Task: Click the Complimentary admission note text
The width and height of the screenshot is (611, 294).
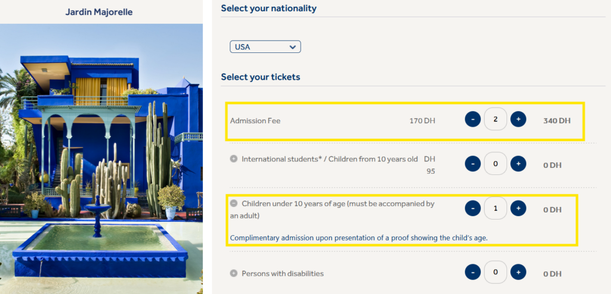Action: pos(359,238)
